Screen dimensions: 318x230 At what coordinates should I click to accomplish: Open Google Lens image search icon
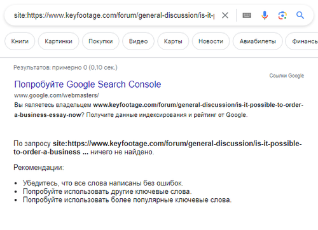click(282, 15)
